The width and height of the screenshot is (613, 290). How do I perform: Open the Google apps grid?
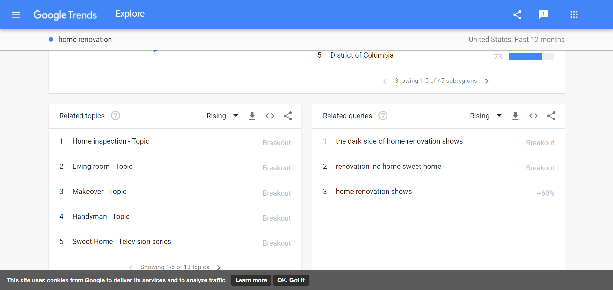tap(574, 14)
